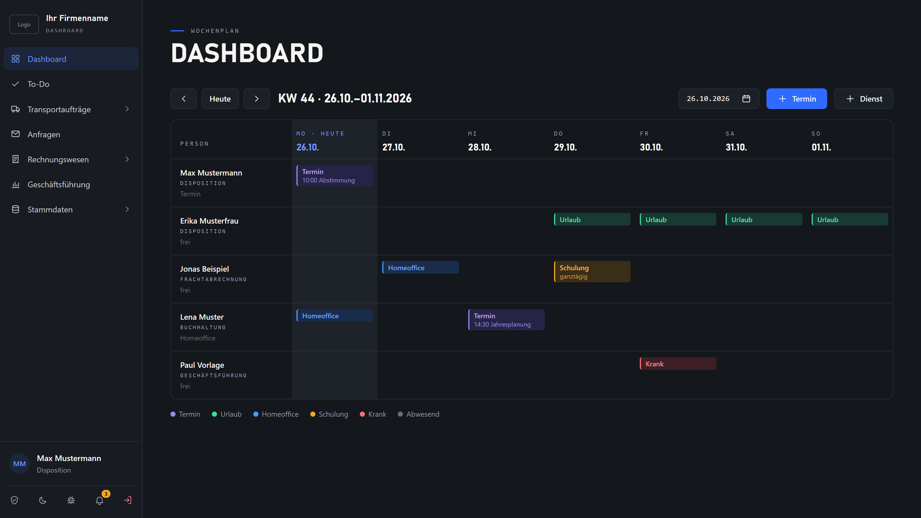Click the red Krank legend dot
The height and width of the screenshot is (518, 921).
[x=362, y=414]
